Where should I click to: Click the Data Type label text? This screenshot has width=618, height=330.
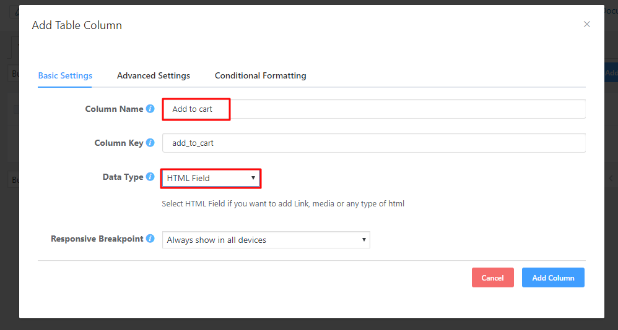pyautogui.click(x=123, y=177)
